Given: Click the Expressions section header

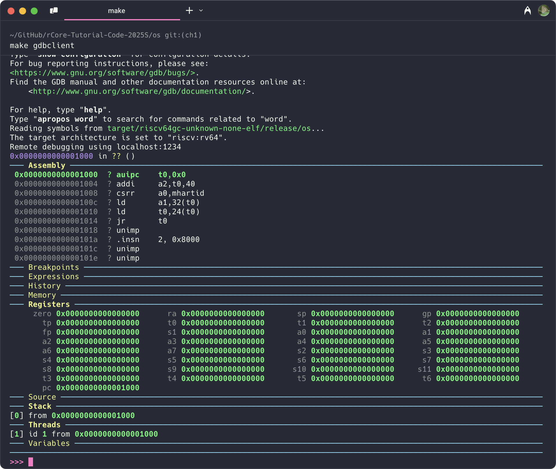Looking at the screenshot, I should pyautogui.click(x=54, y=277).
